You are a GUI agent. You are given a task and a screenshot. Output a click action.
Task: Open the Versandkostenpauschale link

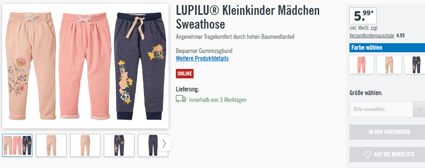(372, 36)
